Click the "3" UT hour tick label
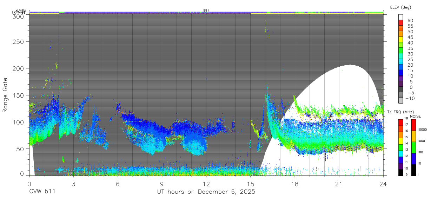The image size is (431, 199). tap(73, 184)
